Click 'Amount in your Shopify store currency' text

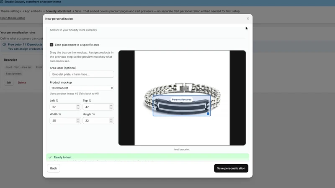(73, 30)
